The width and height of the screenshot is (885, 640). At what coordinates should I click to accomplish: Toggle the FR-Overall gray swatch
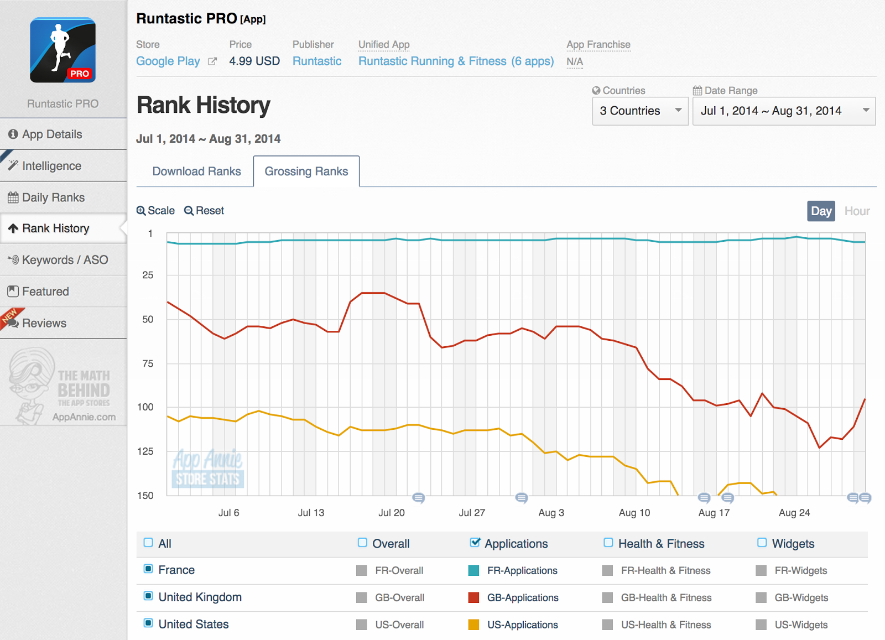pos(362,570)
